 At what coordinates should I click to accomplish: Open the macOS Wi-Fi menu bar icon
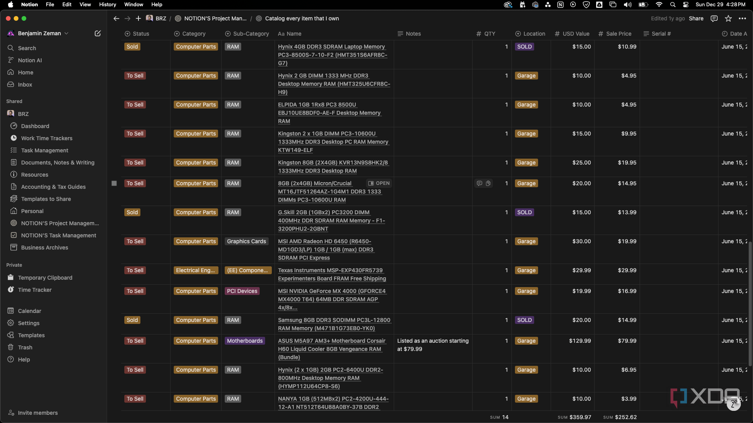[659, 4]
